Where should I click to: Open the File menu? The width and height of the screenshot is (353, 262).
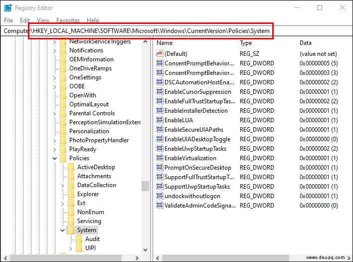point(8,20)
